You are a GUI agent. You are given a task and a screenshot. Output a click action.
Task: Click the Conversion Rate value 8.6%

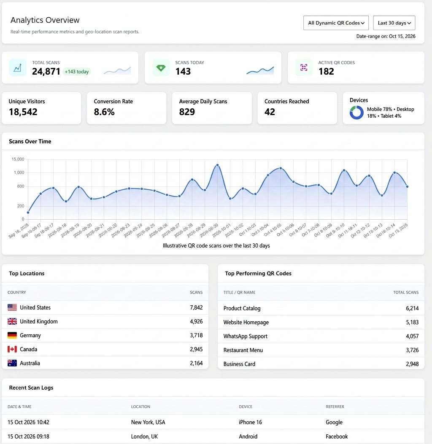point(104,112)
